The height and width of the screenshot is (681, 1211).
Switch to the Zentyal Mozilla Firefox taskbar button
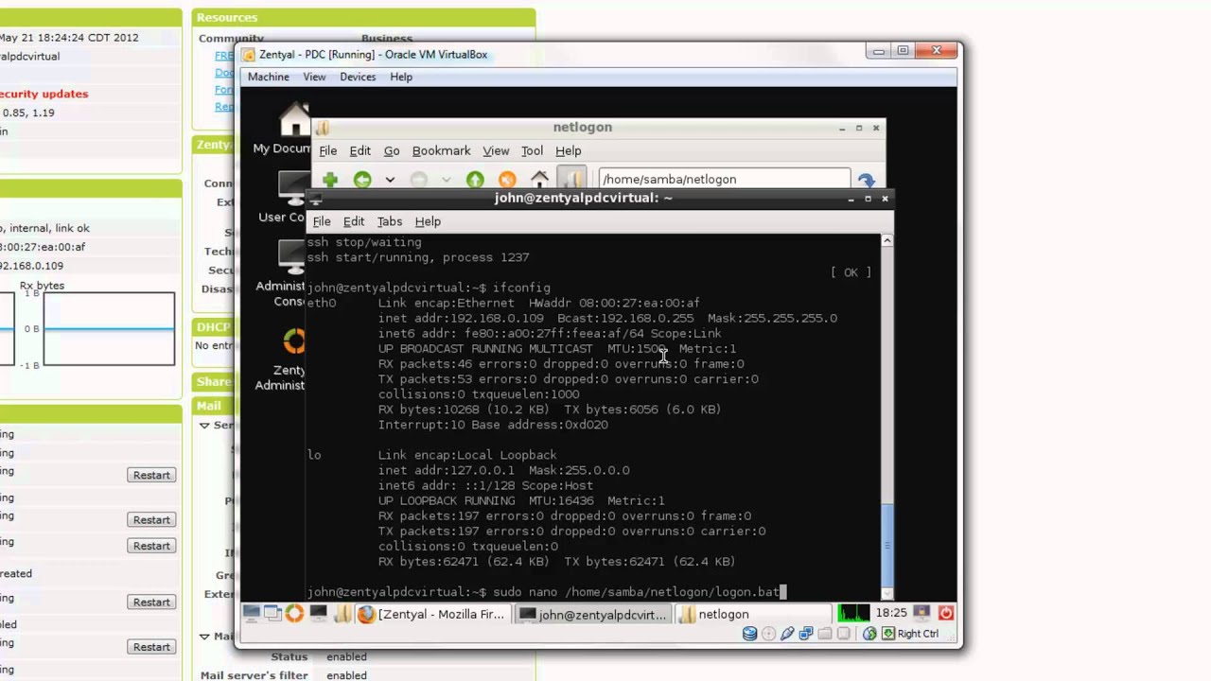(432, 614)
